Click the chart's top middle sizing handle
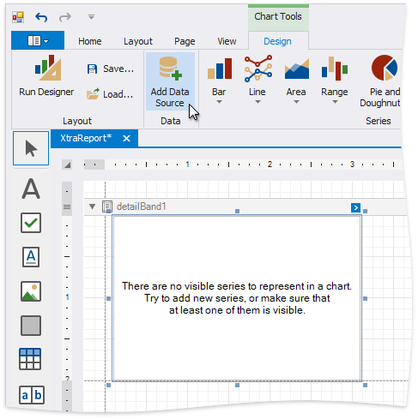The width and height of the screenshot is (418, 419). coord(237,211)
